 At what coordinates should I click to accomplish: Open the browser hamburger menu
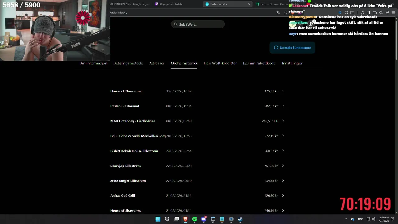[393, 12]
